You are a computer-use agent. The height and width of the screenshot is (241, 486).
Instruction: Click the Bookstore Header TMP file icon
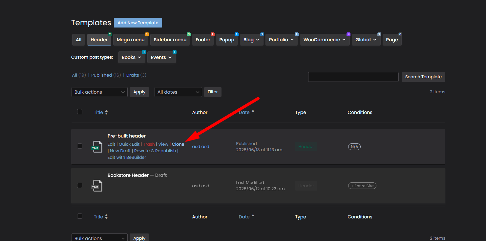(x=97, y=186)
